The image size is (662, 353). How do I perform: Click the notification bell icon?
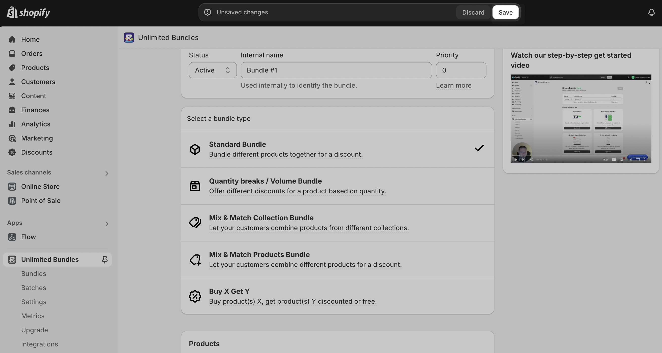coord(651,12)
